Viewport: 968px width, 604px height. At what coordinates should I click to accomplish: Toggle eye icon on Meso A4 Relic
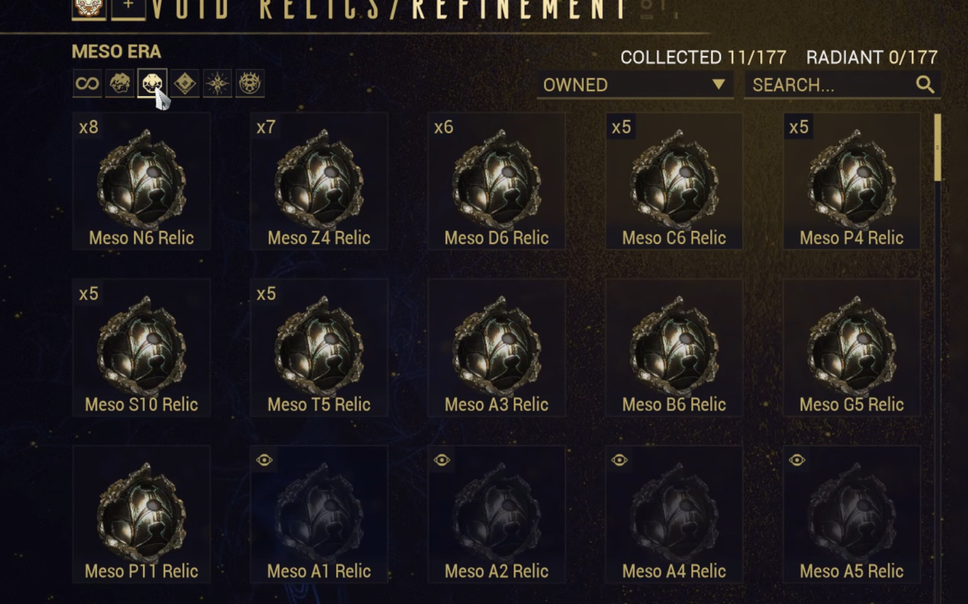[x=619, y=460]
